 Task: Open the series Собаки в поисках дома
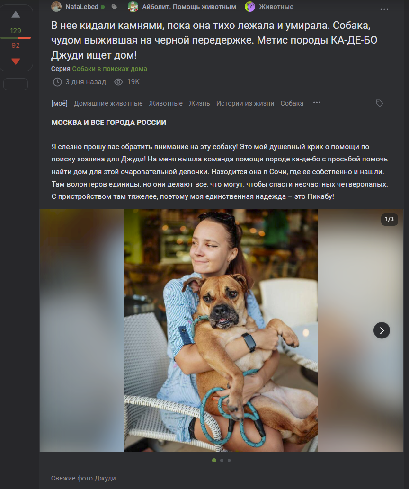pyautogui.click(x=109, y=69)
